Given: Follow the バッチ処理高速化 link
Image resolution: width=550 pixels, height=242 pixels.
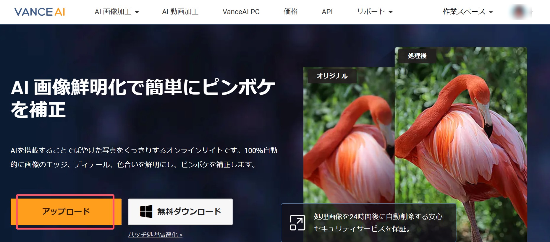Looking at the screenshot, I should pos(155,235).
